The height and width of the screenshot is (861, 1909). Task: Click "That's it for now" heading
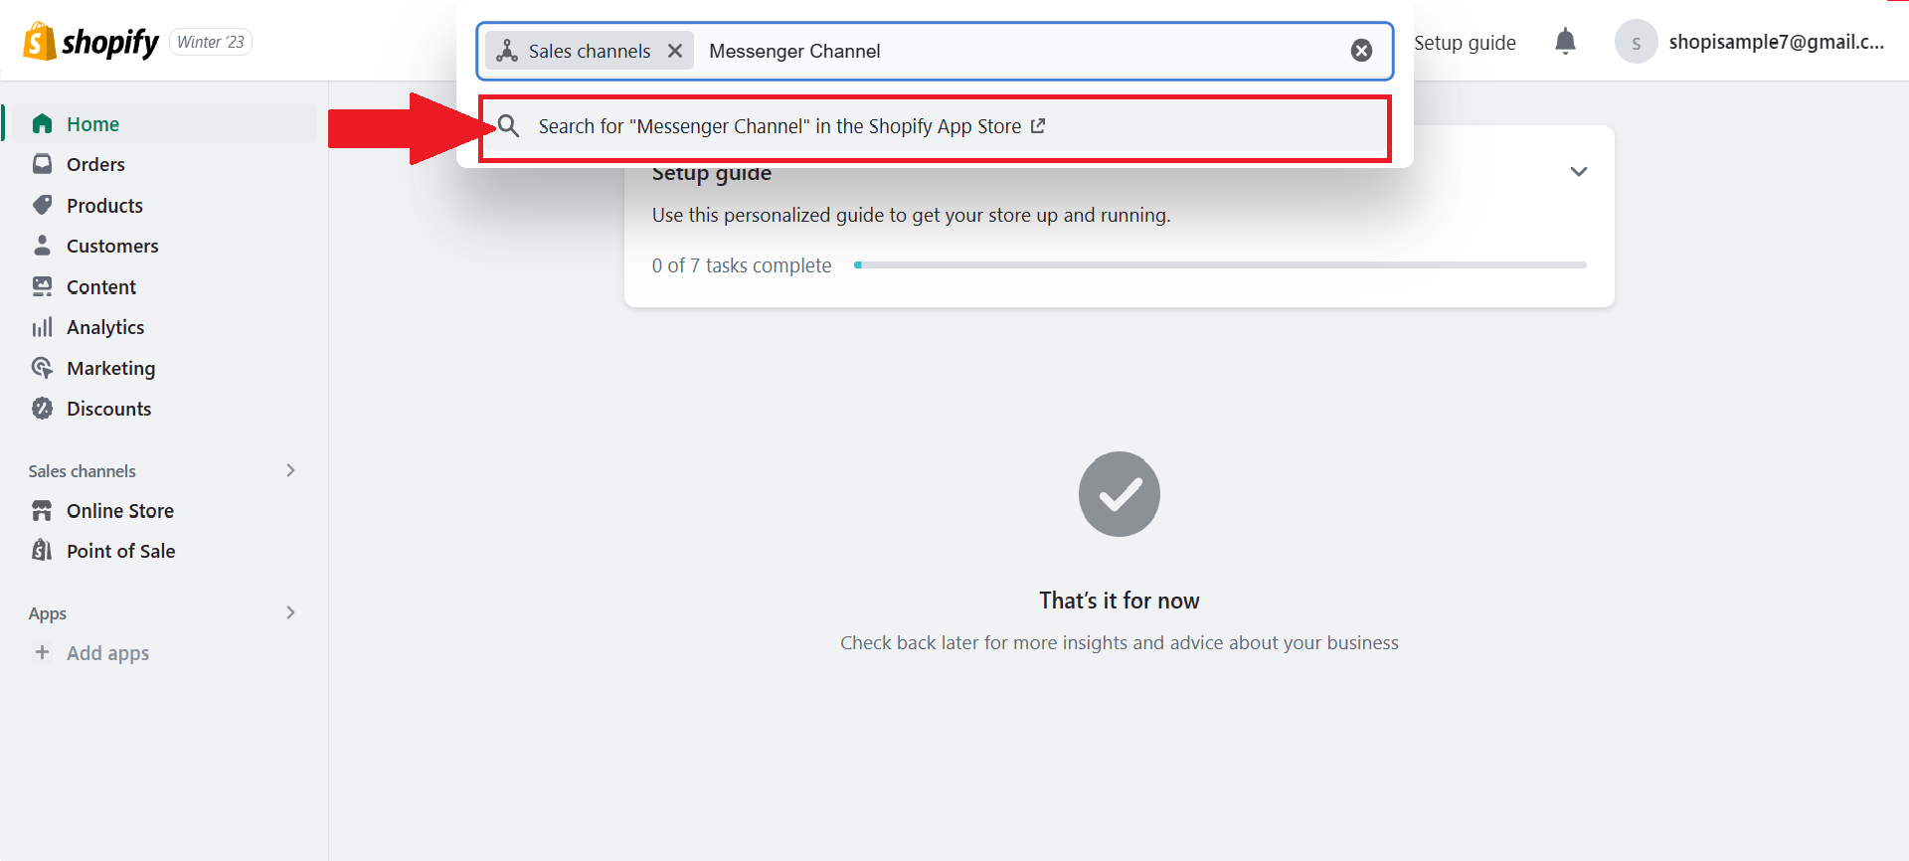[1120, 601]
